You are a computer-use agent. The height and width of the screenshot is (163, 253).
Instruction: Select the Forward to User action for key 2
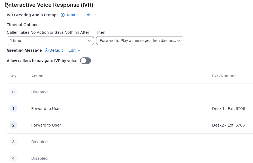tap(46, 125)
